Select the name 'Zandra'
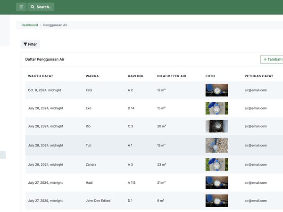Viewport: 283px width, 212px height. [91, 164]
